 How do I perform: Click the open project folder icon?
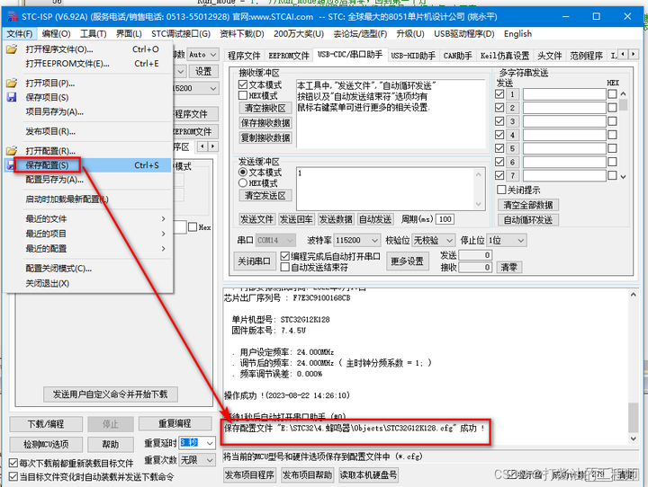point(12,83)
